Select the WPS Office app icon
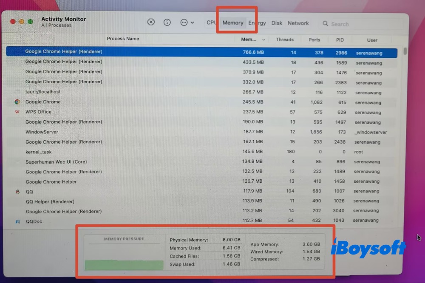The width and height of the screenshot is (425, 283). [17, 112]
